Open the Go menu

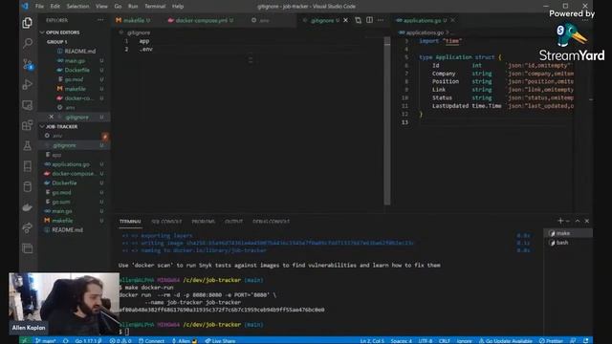[x=118, y=7]
